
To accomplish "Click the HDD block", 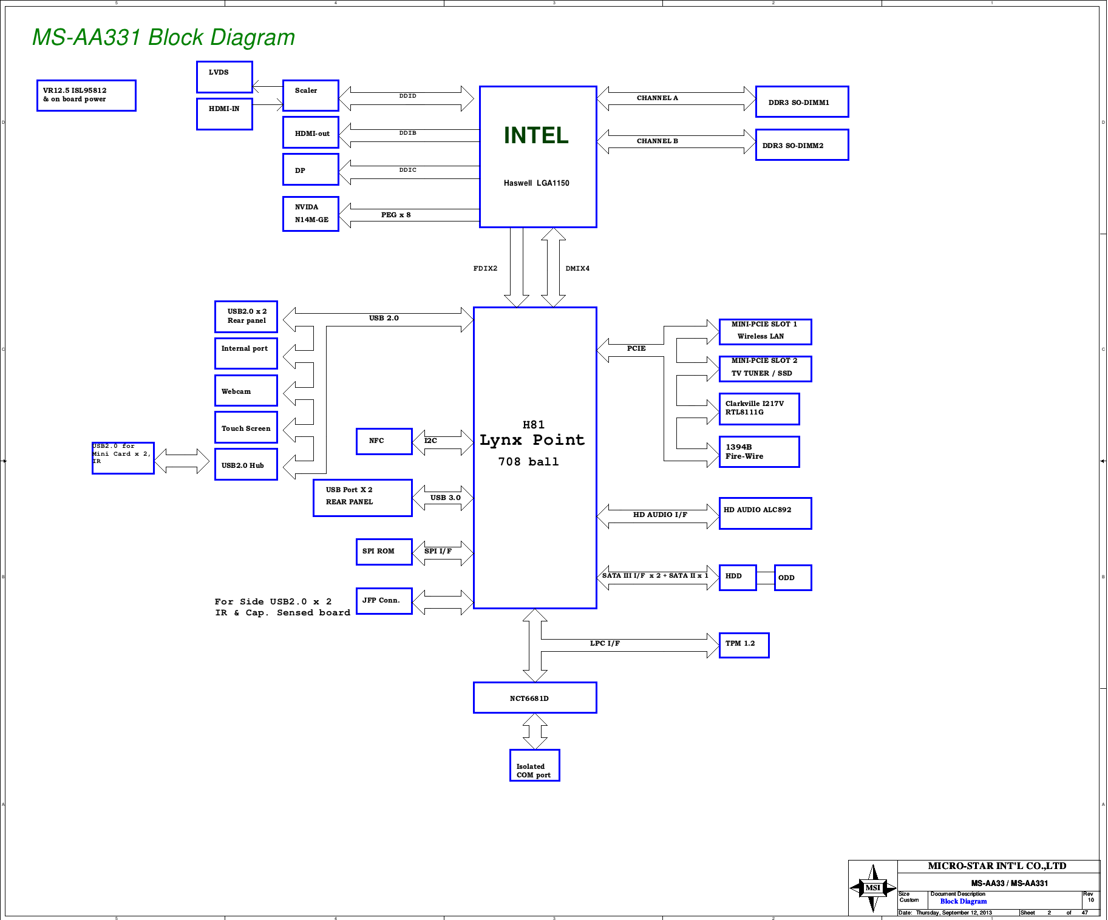I will click(738, 578).
